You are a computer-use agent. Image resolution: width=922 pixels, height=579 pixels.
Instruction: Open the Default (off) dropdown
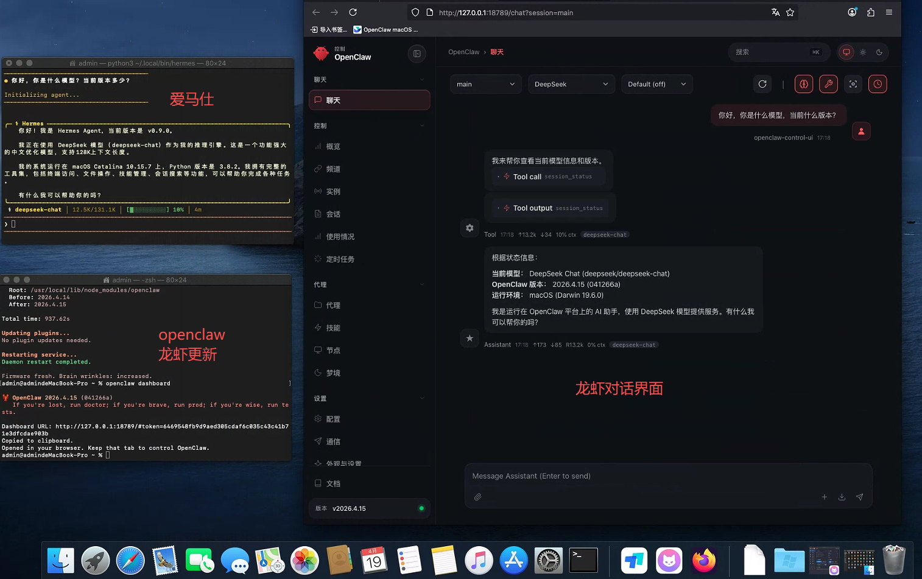coord(656,84)
